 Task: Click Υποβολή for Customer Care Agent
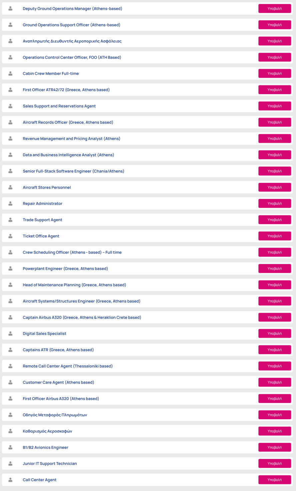275,382
